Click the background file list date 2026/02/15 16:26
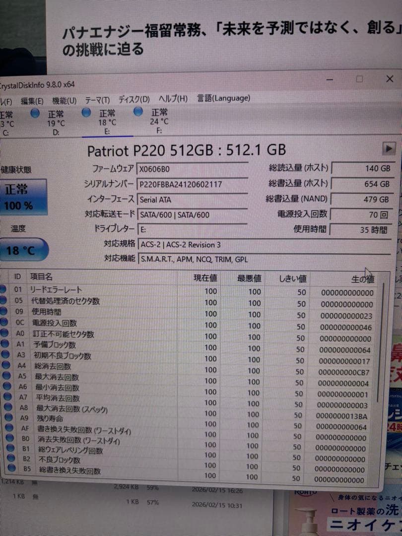This screenshot has width=402, height=536. 217,490
